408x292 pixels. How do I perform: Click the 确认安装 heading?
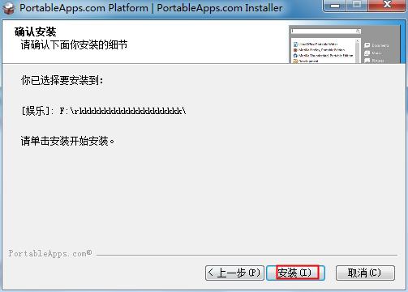pos(35,32)
